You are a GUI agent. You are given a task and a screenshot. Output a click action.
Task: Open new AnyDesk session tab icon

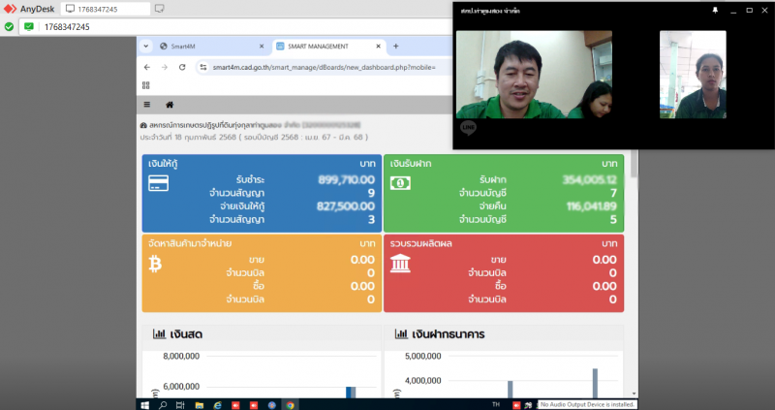[x=159, y=9]
